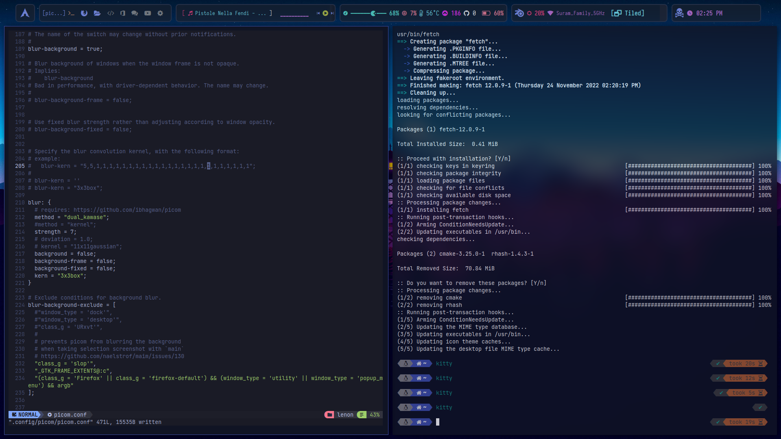The height and width of the screenshot is (439, 781).
Task: Click the picom github URL in editor
Action: 127,210
